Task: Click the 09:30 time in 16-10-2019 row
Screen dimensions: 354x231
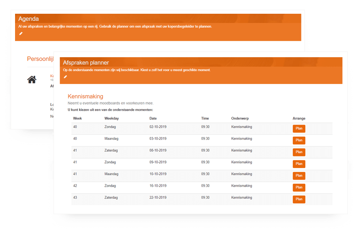Action: click(205, 185)
